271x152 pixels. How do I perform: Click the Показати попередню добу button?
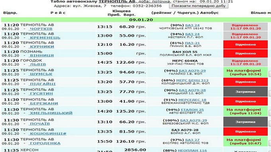[198, 6]
